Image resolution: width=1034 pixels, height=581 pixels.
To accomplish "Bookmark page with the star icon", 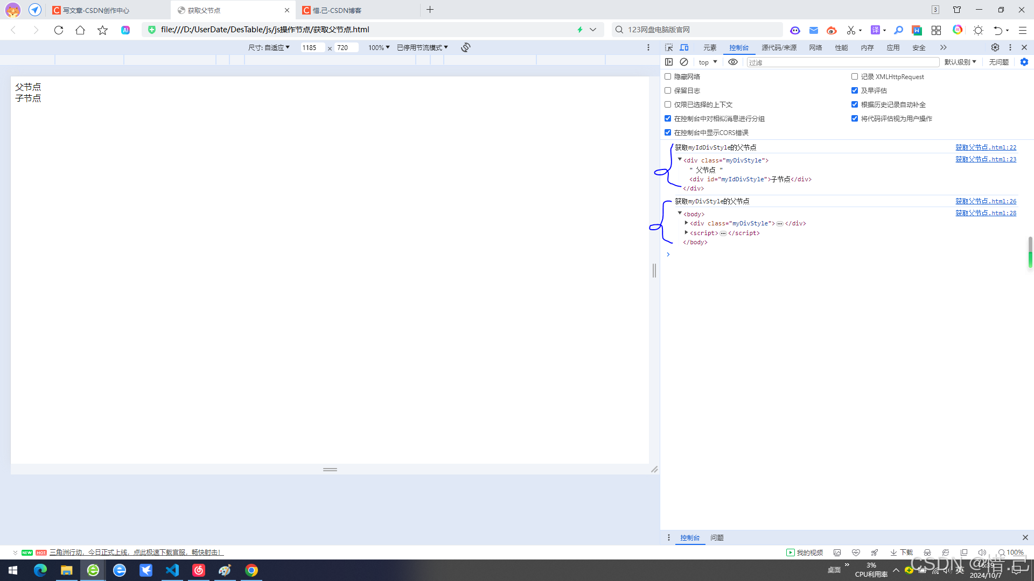I will (102, 30).
